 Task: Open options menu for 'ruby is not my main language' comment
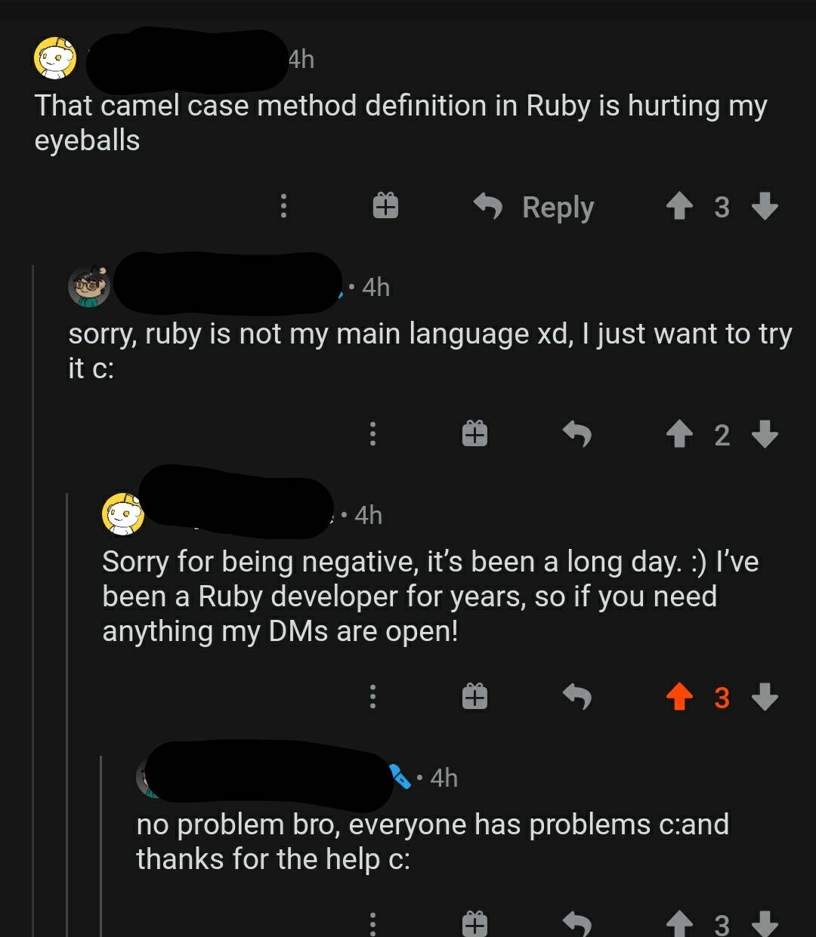(372, 434)
